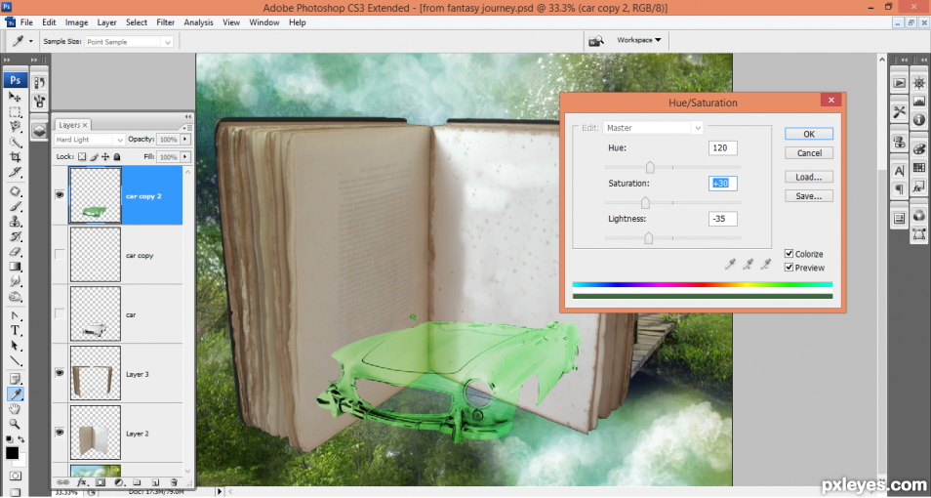Select the Horizontal Type tool
Image resolution: width=931 pixels, height=498 pixels.
click(x=15, y=331)
